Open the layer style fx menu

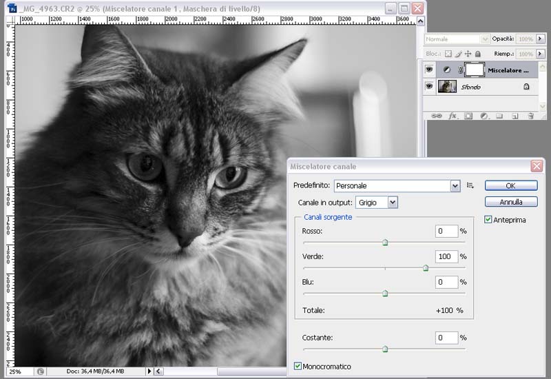453,116
